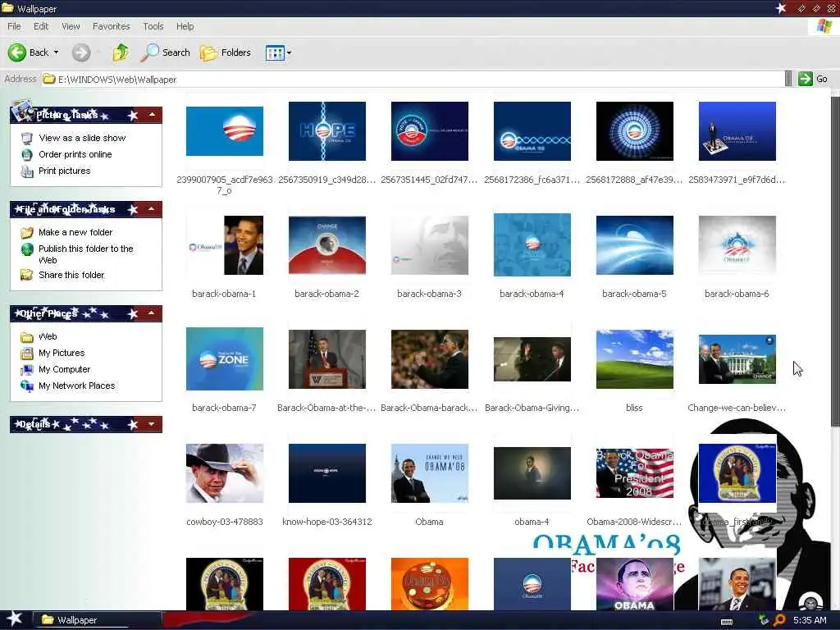Click the address bar path field
The height and width of the screenshot is (630, 840).
pyautogui.click(x=413, y=80)
